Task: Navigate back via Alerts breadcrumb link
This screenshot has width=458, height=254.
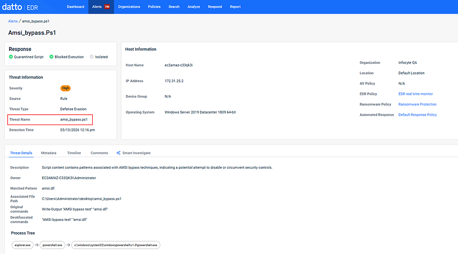Action: click(x=13, y=21)
